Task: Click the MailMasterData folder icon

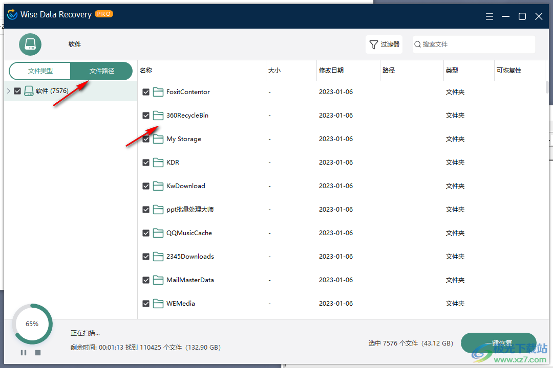Action: coord(158,280)
